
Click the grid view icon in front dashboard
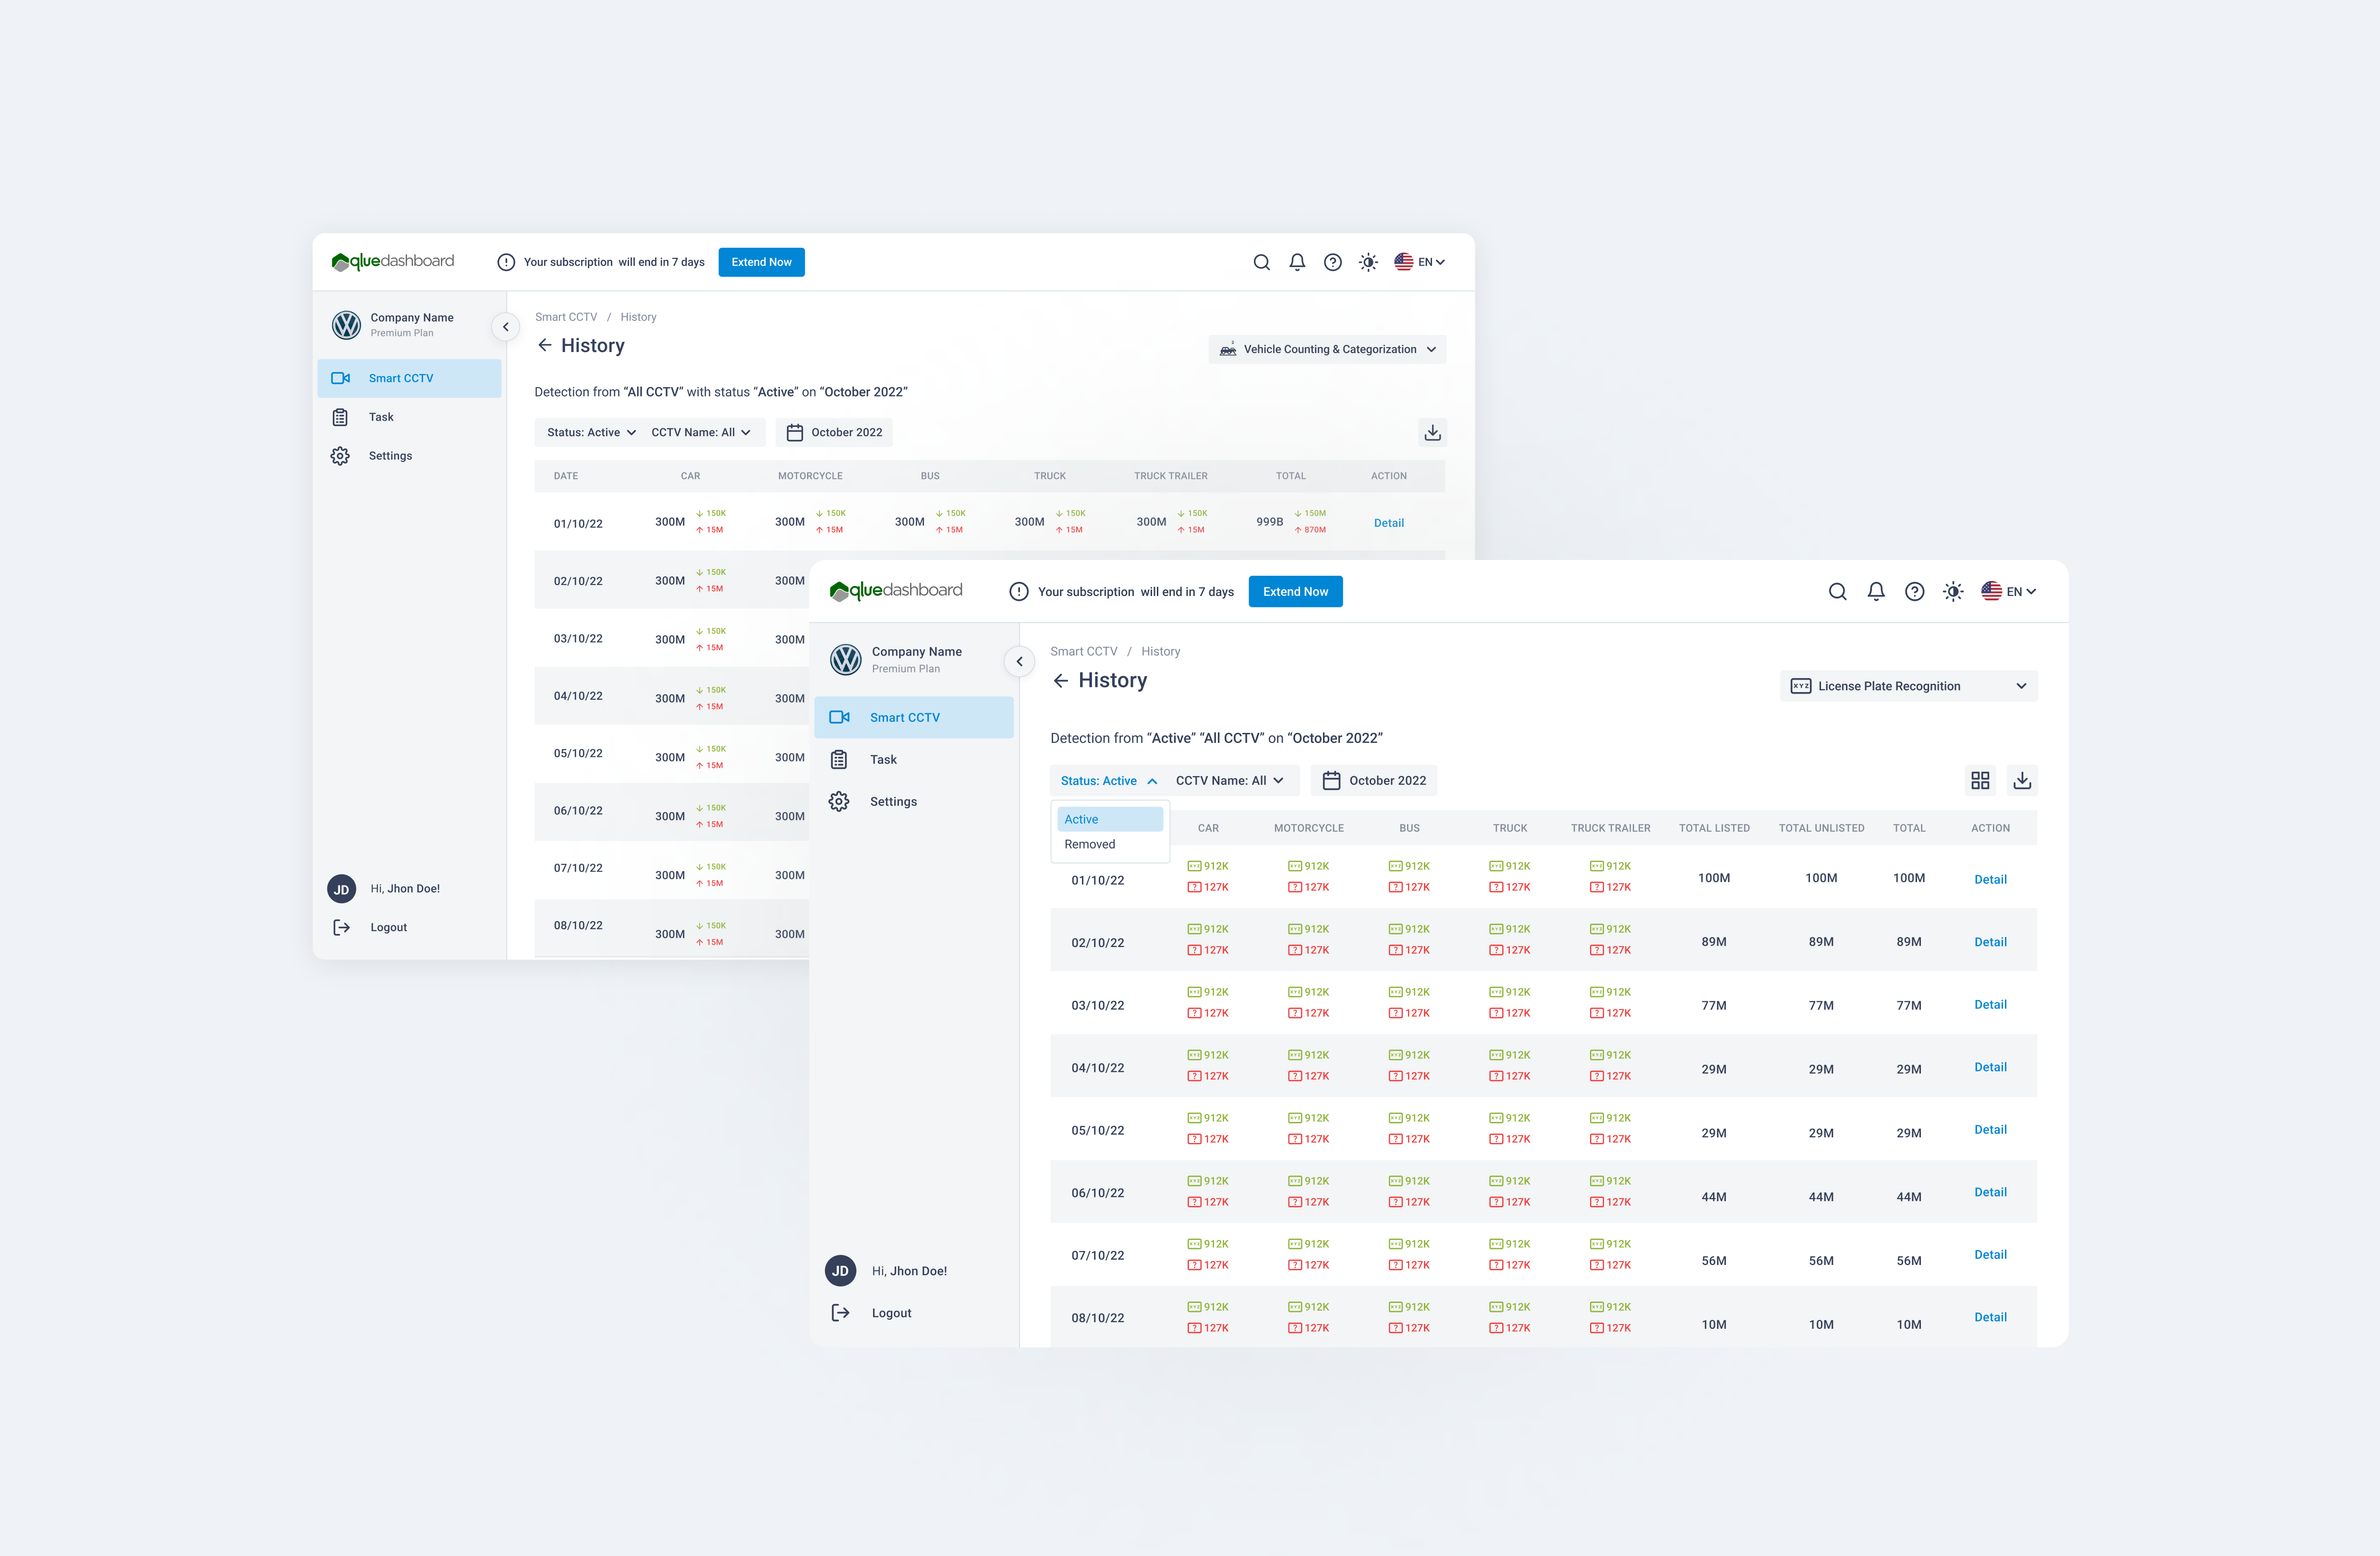[x=1979, y=780]
